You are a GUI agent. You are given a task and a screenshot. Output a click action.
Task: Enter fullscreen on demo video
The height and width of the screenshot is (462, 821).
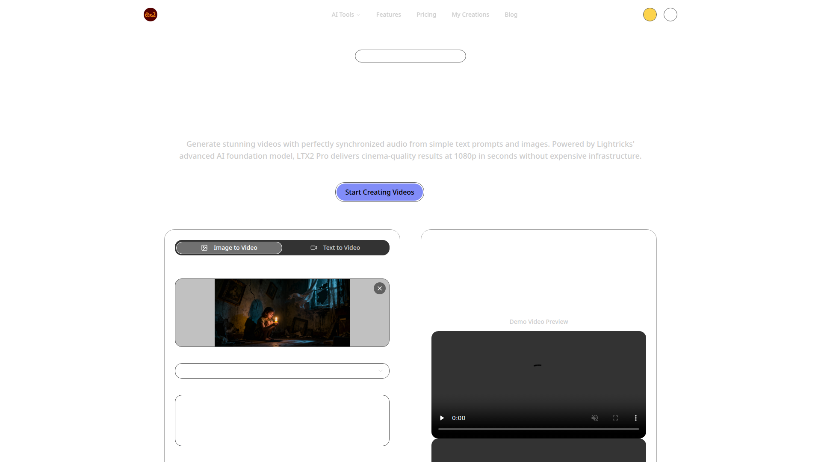[615, 418]
